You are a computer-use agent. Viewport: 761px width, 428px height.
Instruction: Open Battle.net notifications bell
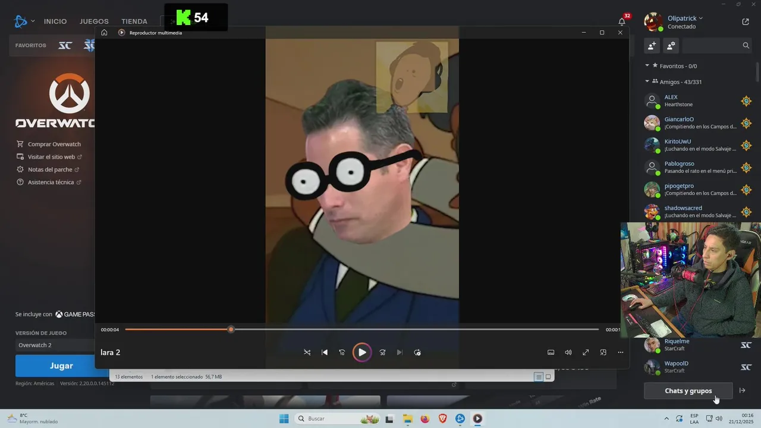pyautogui.click(x=622, y=21)
